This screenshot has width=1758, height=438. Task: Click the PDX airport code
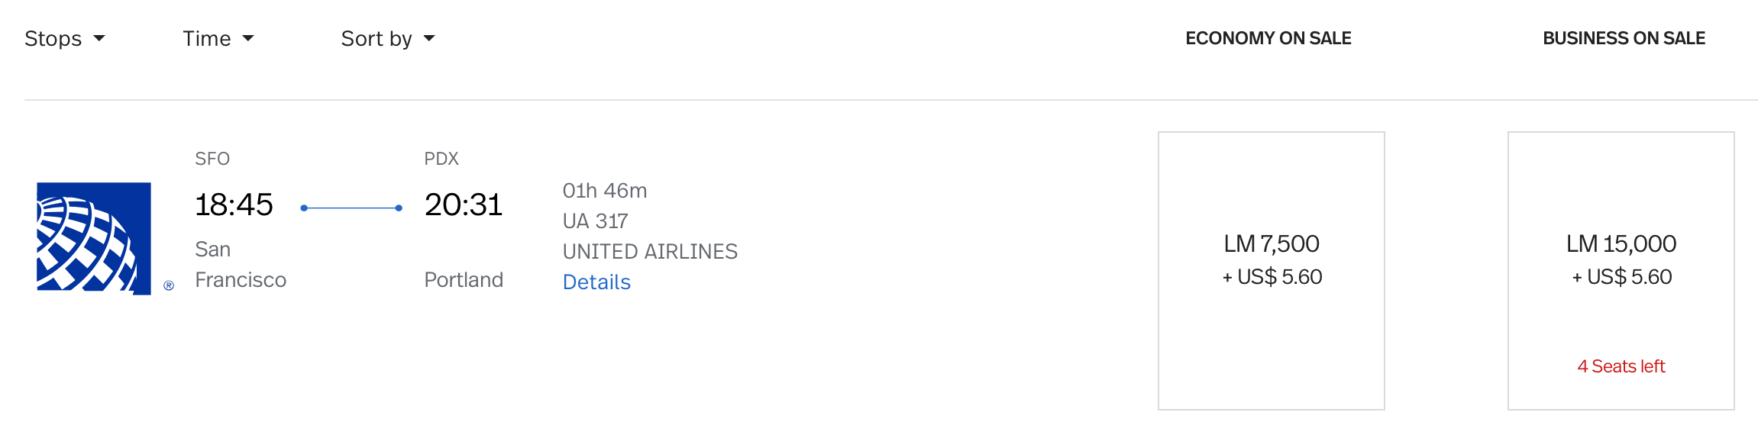pos(441,159)
